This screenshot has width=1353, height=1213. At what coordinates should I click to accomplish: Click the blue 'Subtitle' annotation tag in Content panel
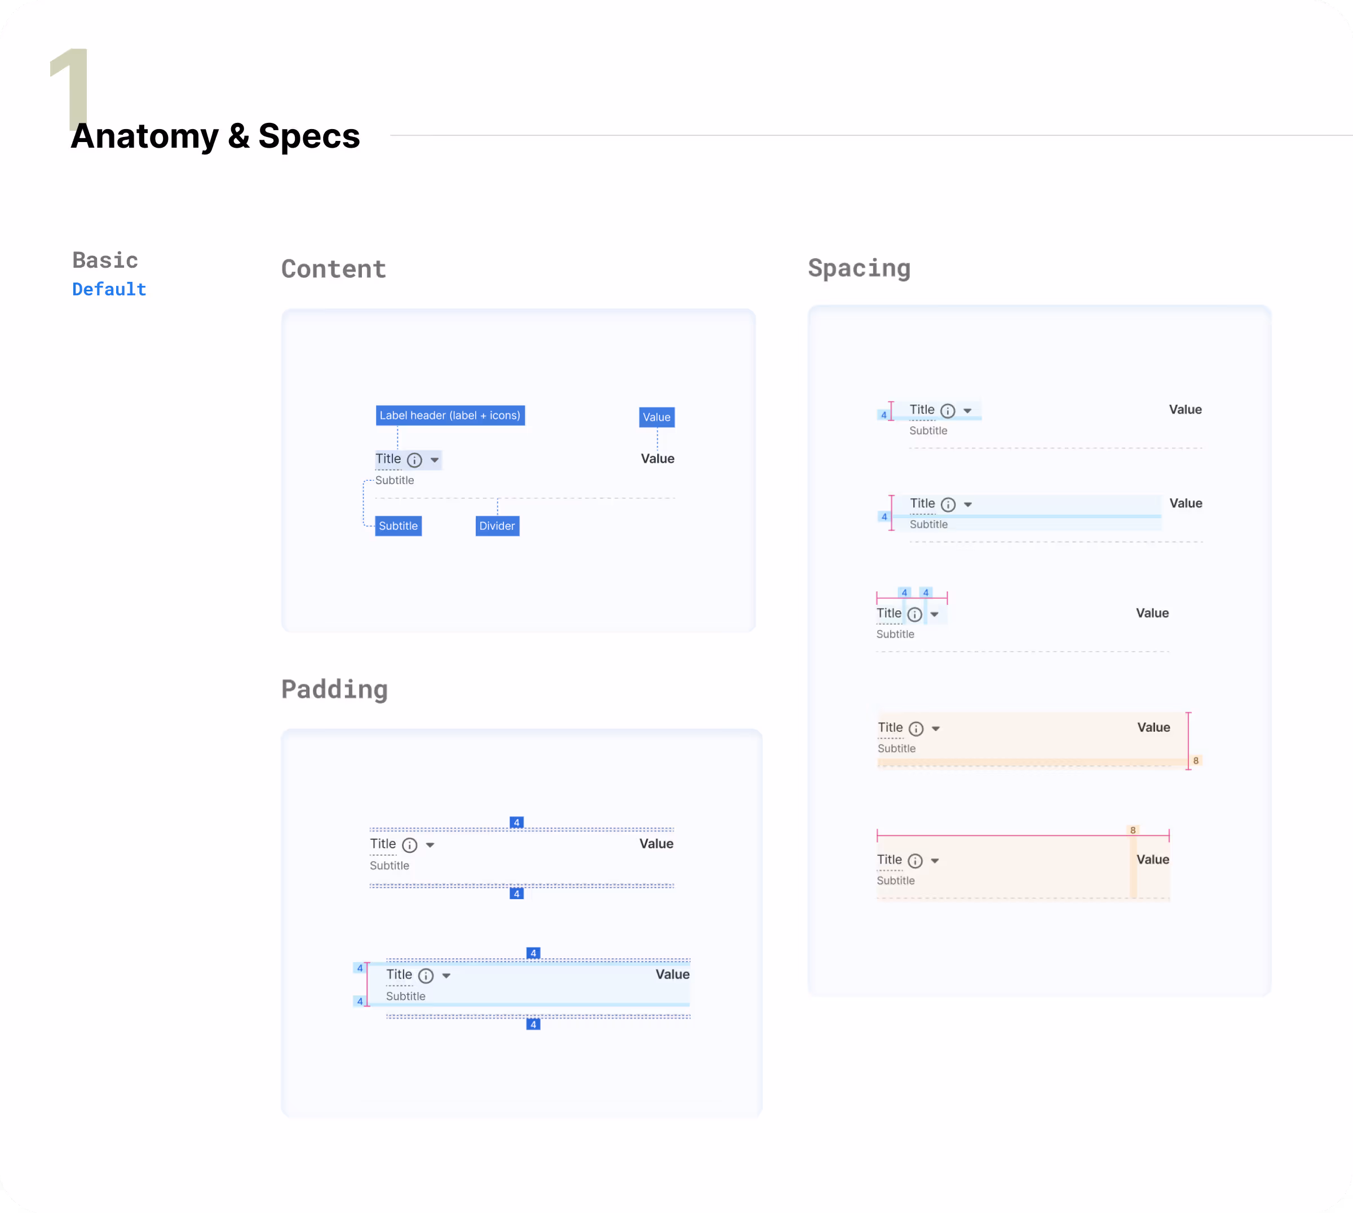tap(398, 526)
